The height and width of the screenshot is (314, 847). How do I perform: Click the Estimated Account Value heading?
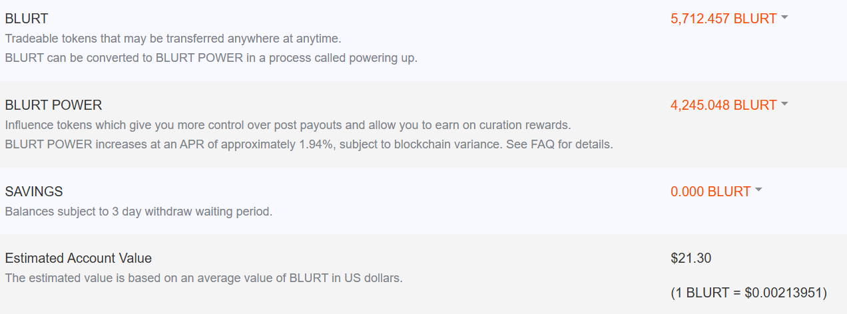coord(79,258)
